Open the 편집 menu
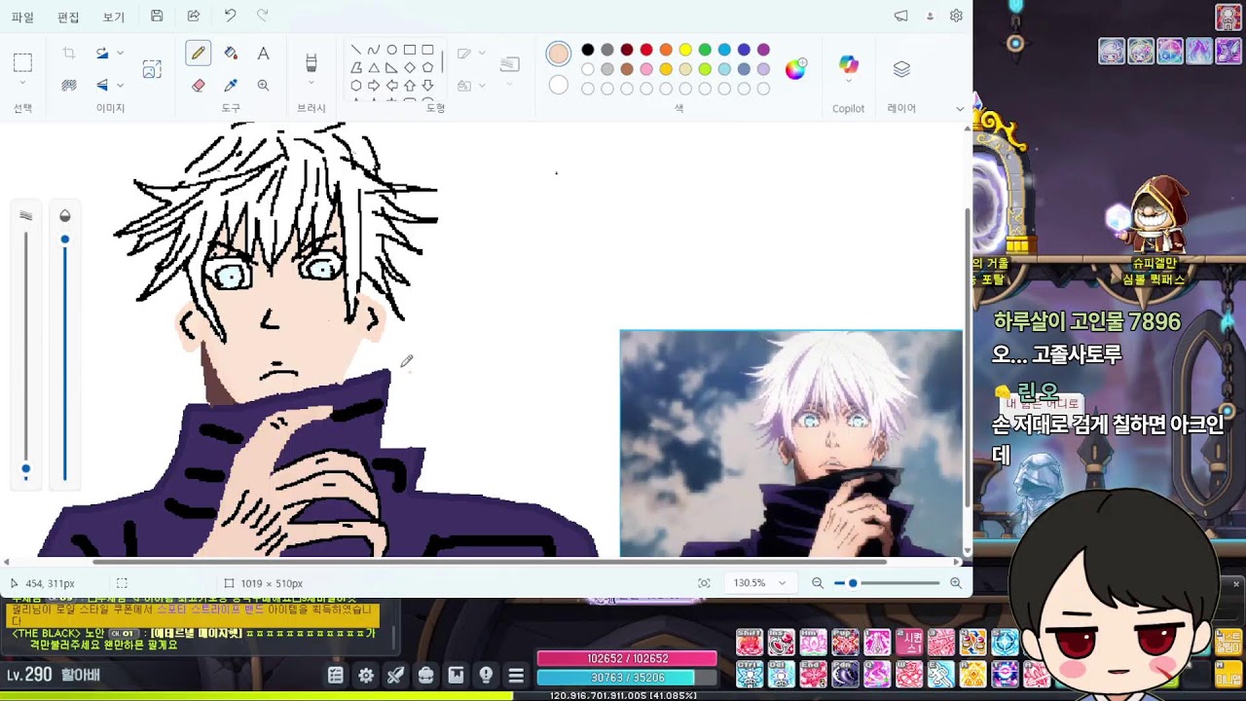Screen dimensions: 1246x701 (x=68, y=17)
